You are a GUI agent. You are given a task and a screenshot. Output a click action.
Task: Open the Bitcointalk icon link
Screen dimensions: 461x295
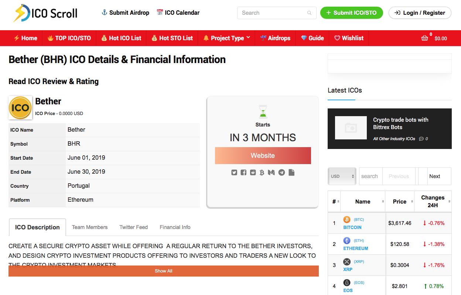coord(262,172)
